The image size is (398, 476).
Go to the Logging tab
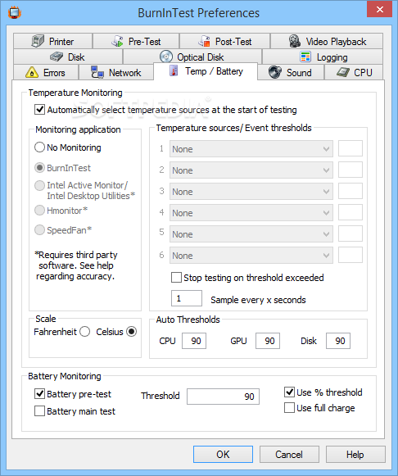tap(323, 57)
